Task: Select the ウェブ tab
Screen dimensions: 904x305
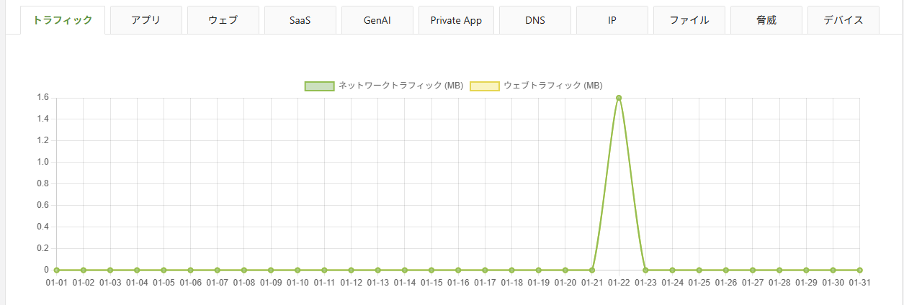Action: coord(223,20)
